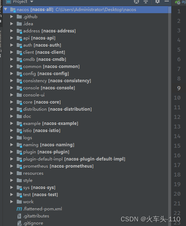
Task: Select the .gitattributes file name
Action: 36,216
